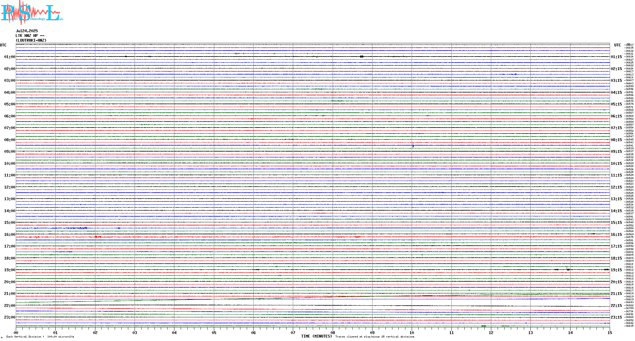Select the 15:00 hour label
The height and width of the screenshot is (341, 635).
pyautogui.click(x=10, y=223)
